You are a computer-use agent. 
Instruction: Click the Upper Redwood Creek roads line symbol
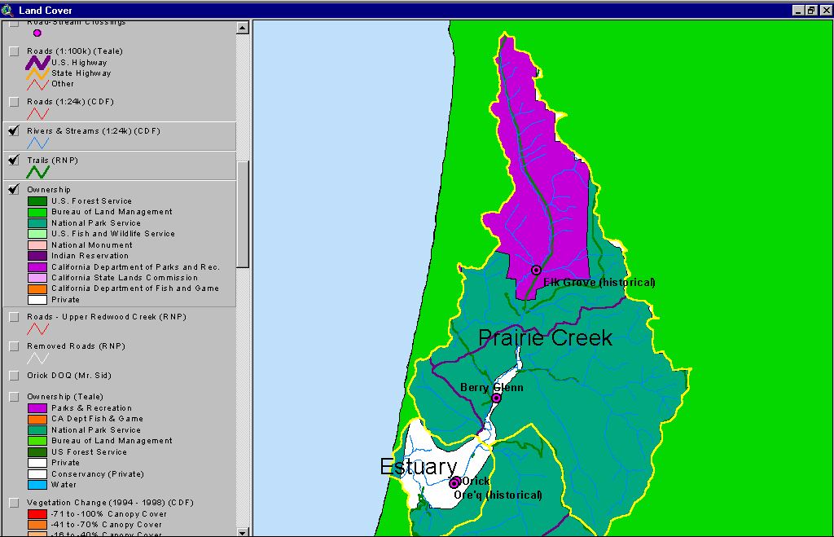pos(37,329)
